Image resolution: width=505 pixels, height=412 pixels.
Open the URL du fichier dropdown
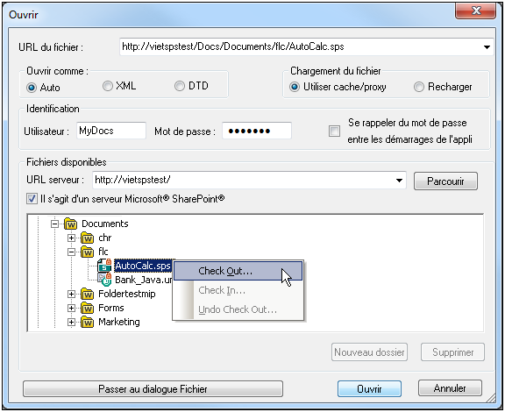(487, 47)
